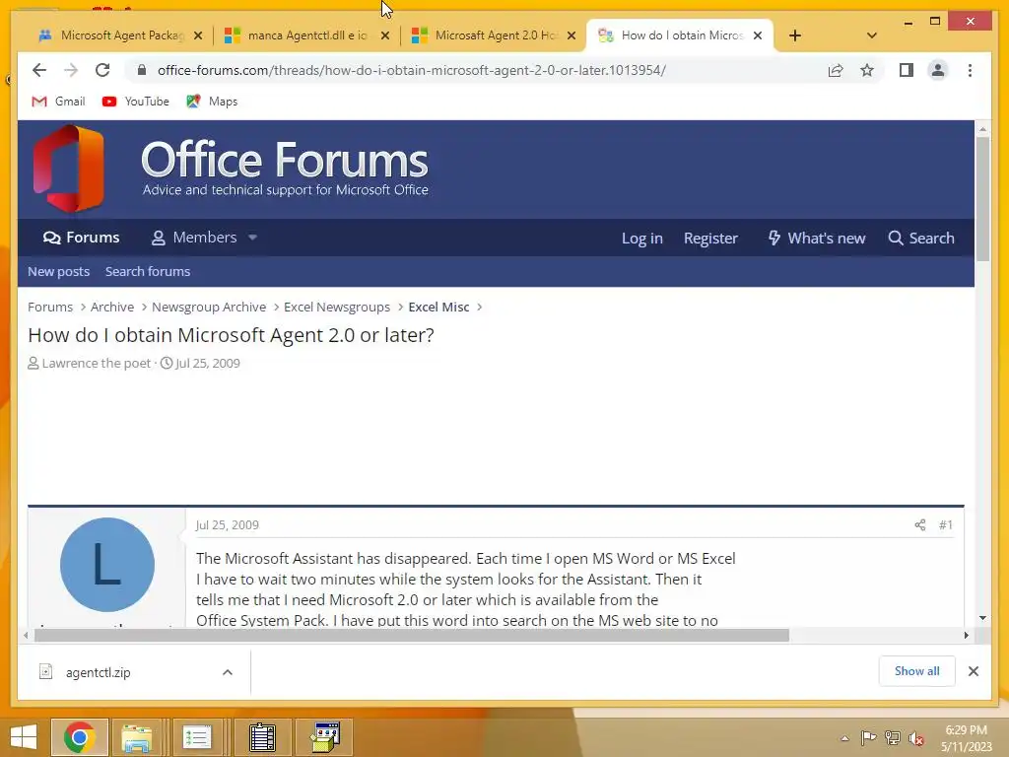The height and width of the screenshot is (757, 1009).
Task: Go to Excel Misc breadcrumb
Action: tap(438, 308)
